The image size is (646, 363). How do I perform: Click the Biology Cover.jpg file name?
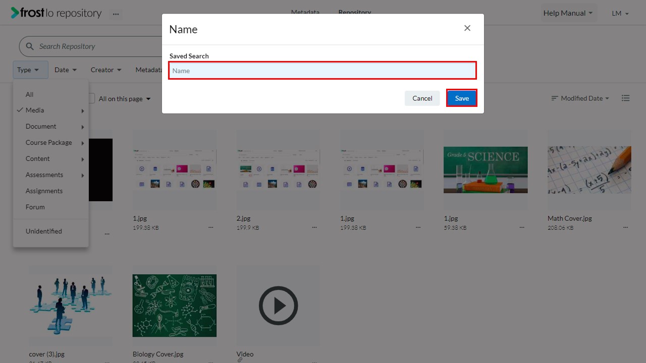[x=158, y=354]
